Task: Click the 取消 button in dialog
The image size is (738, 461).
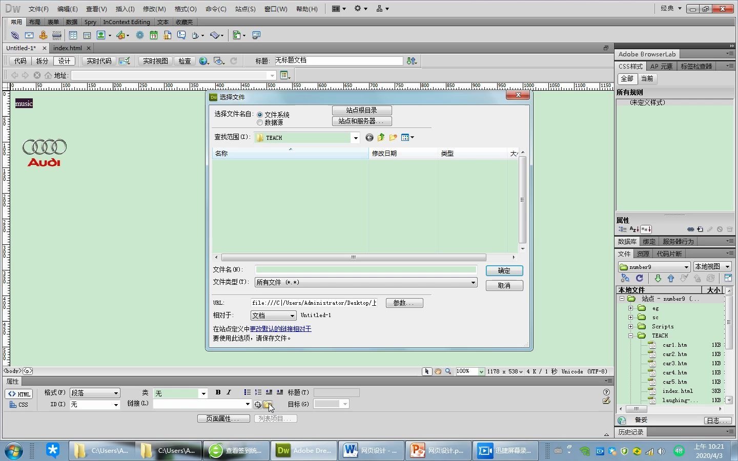Action: click(504, 285)
